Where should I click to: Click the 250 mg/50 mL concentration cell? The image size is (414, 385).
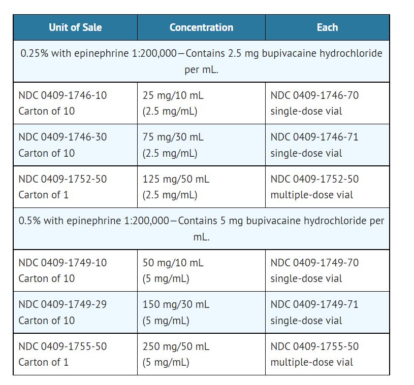201,354
